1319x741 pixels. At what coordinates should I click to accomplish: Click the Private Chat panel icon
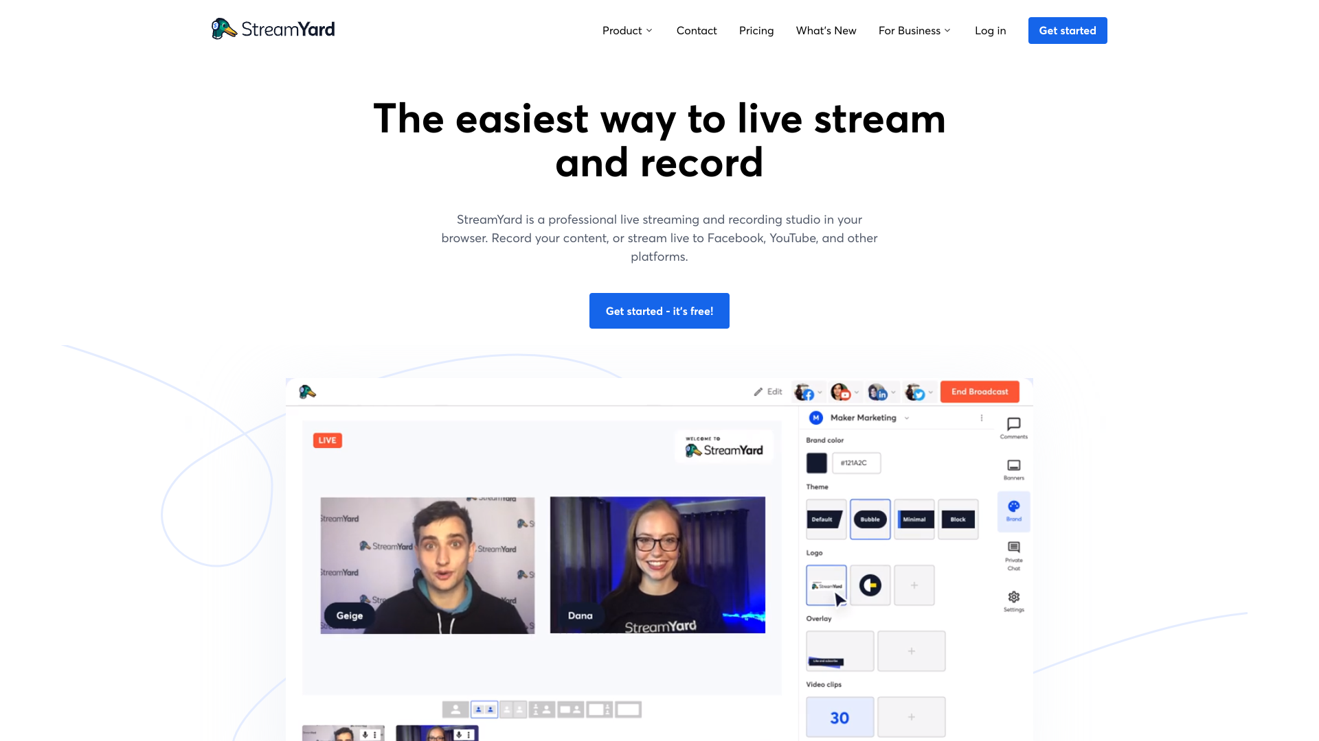click(1014, 554)
